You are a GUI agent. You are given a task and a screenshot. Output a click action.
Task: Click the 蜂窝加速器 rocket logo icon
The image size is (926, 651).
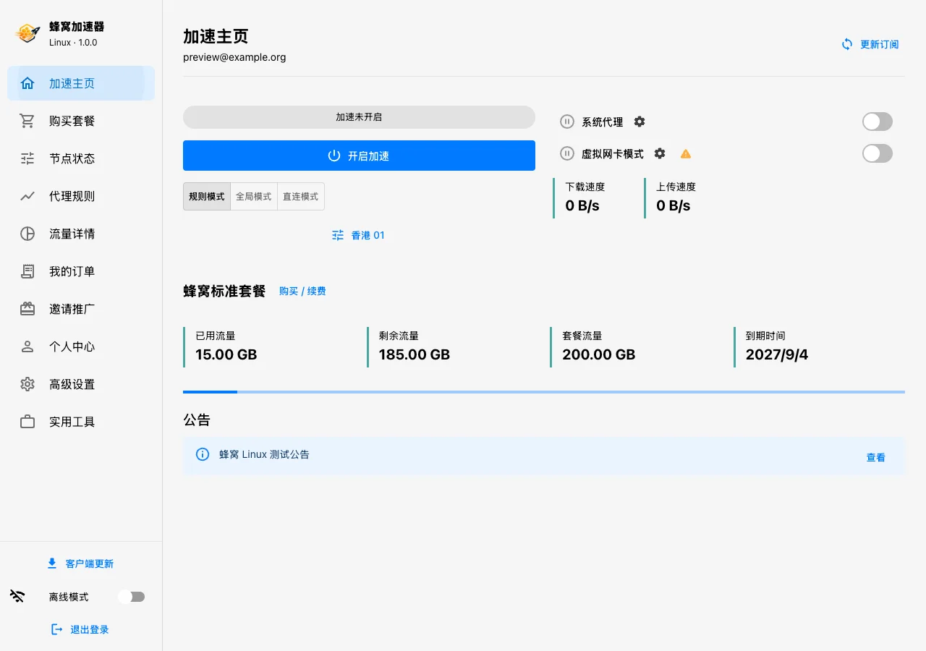point(27,33)
